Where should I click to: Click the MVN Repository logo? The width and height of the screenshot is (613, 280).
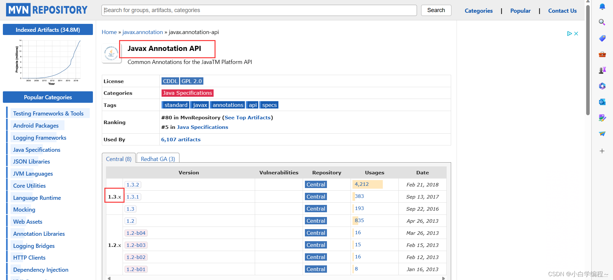pyautogui.click(x=47, y=10)
